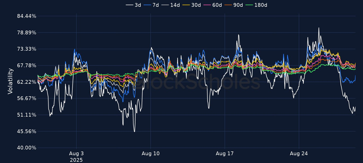Click the 62.22% y-axis label
363x163 pixels.
click(x=27, y=82)
